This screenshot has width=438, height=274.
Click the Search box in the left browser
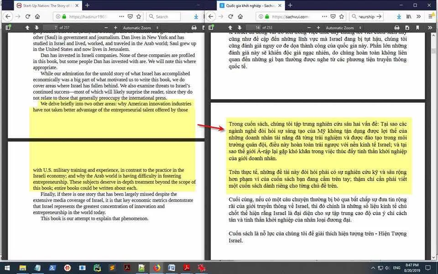[x=163, y=16]
